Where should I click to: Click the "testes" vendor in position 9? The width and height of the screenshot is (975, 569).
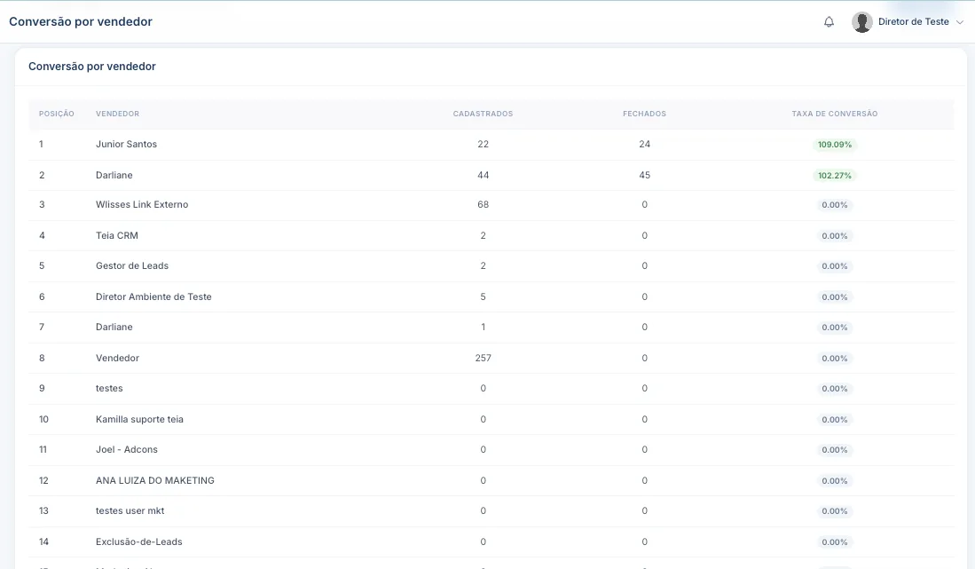tap(109, 389)
